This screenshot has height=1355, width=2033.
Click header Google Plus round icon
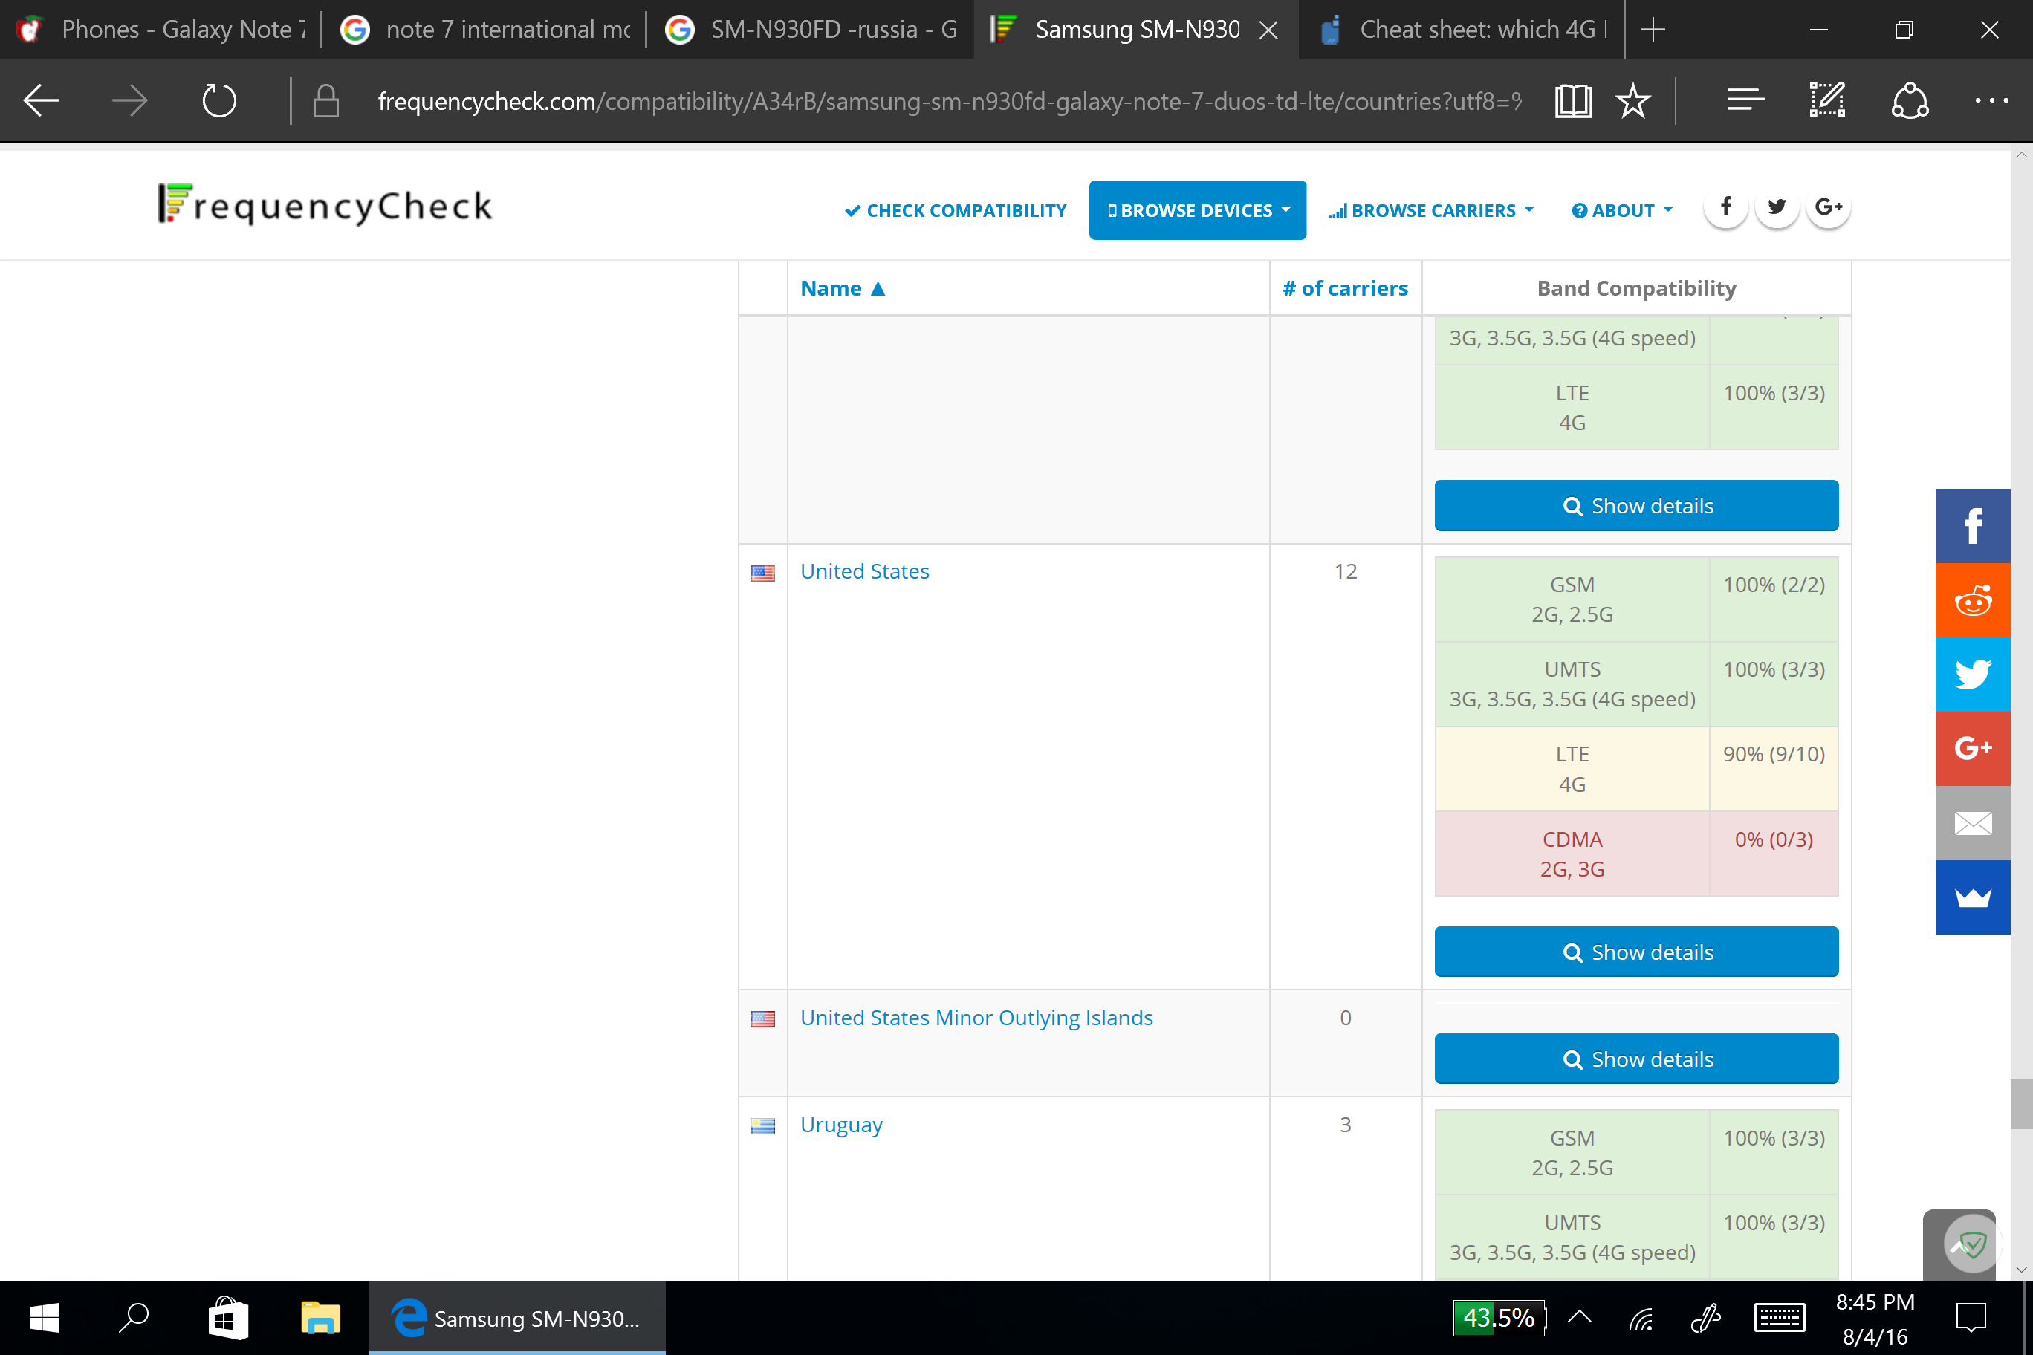[1828, 207]
